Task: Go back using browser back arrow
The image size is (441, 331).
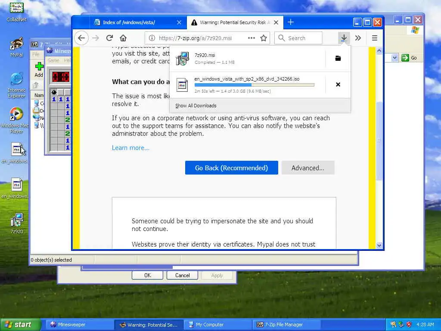Action: point(81,38)
